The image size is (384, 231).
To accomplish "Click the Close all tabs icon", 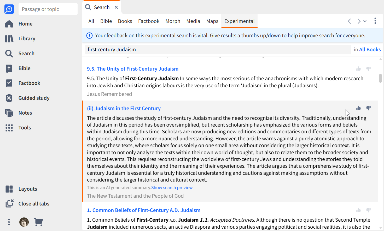I will (x=9, y=203).
